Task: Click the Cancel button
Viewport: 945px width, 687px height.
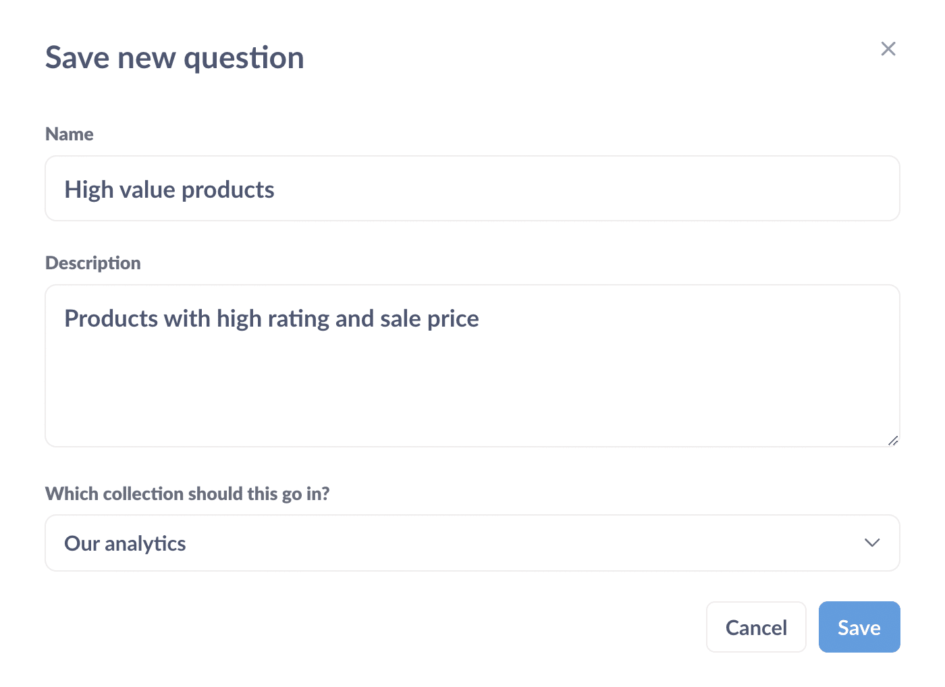Action: 756,627
